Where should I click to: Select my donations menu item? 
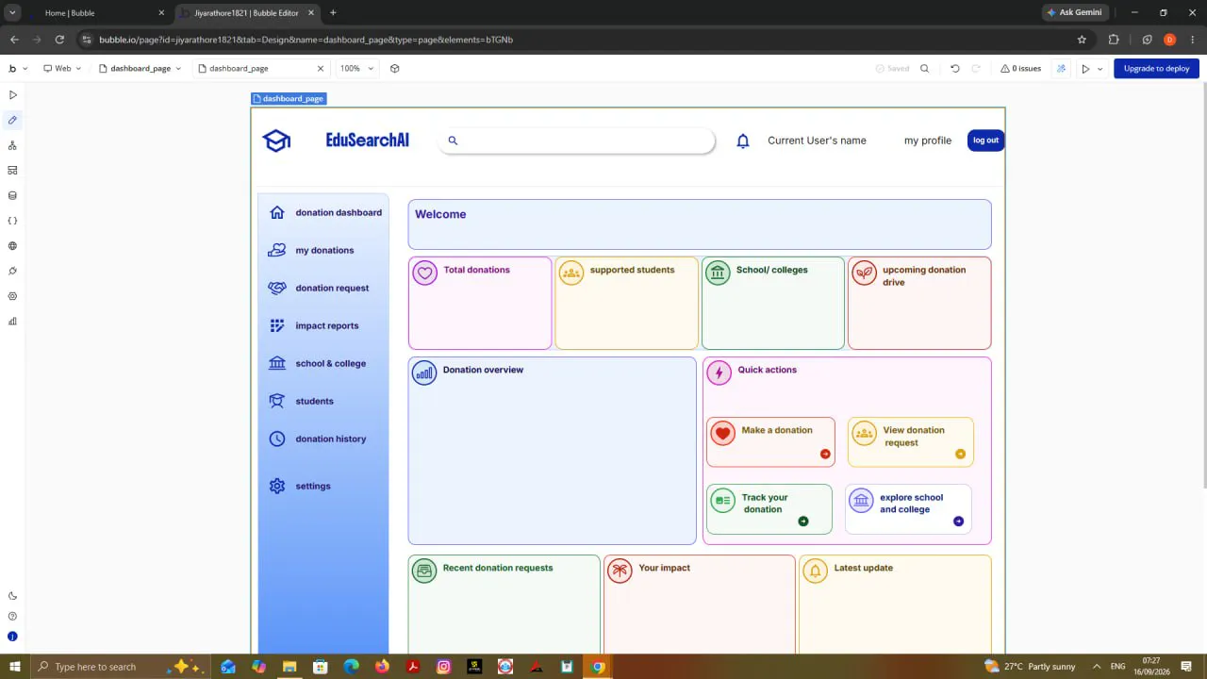[324, 250]
